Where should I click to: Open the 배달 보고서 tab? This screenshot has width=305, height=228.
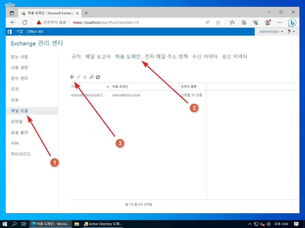point(98,57)
